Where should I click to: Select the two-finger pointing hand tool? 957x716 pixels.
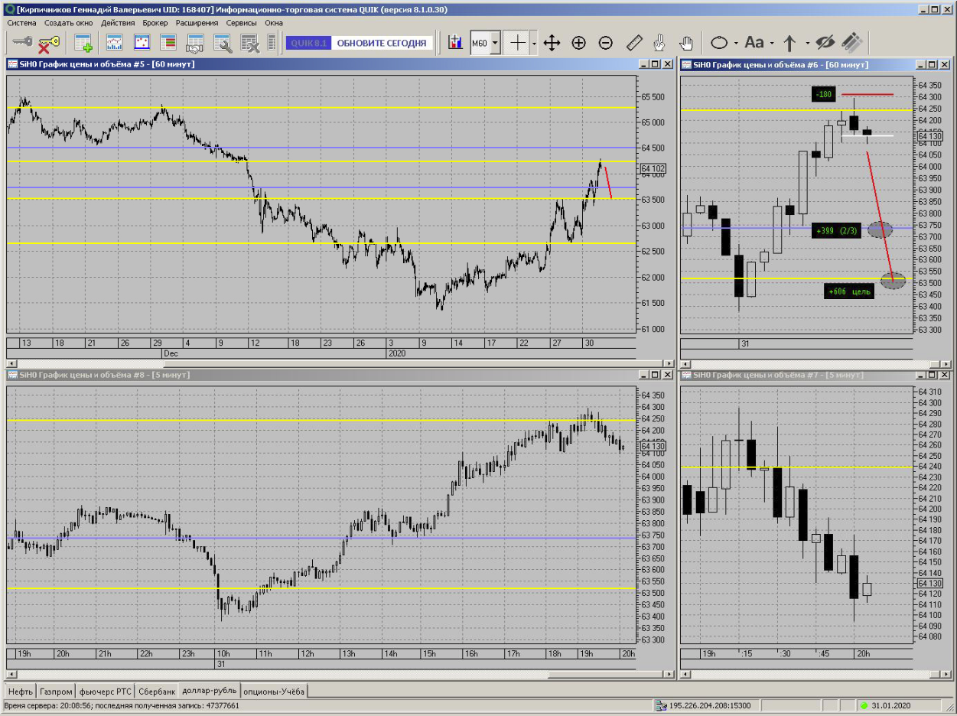click(x=660, y=43)
